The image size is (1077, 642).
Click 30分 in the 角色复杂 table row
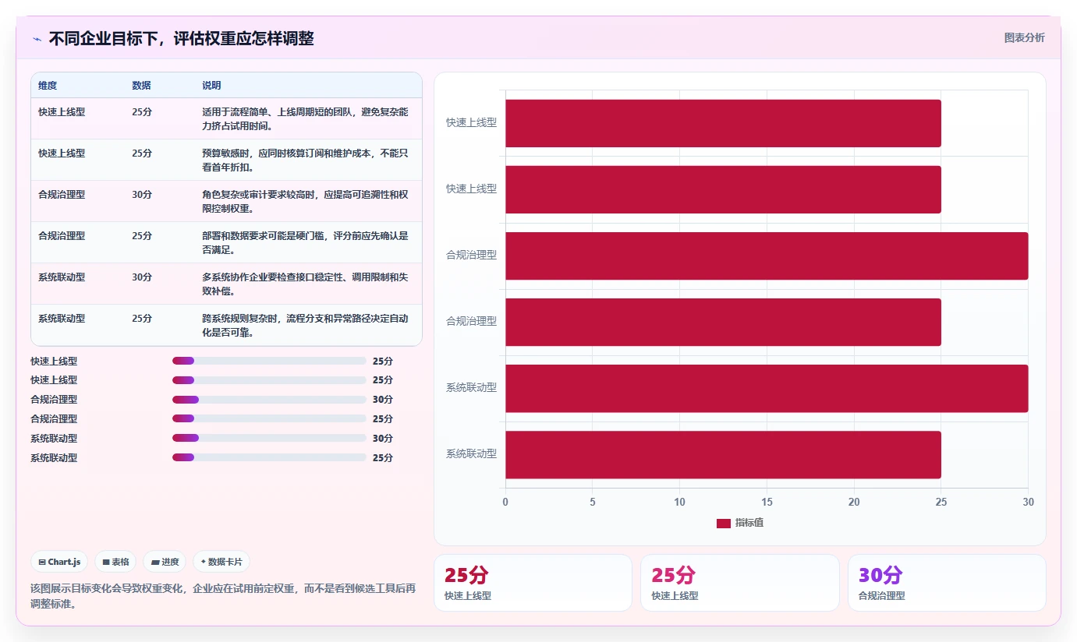click(x=142, y=194)
